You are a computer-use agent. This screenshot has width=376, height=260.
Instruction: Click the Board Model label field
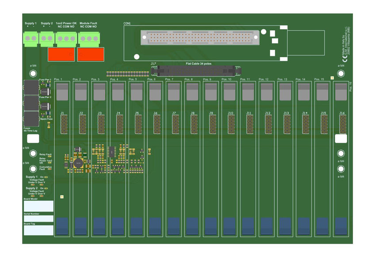(x=38, y=206)
